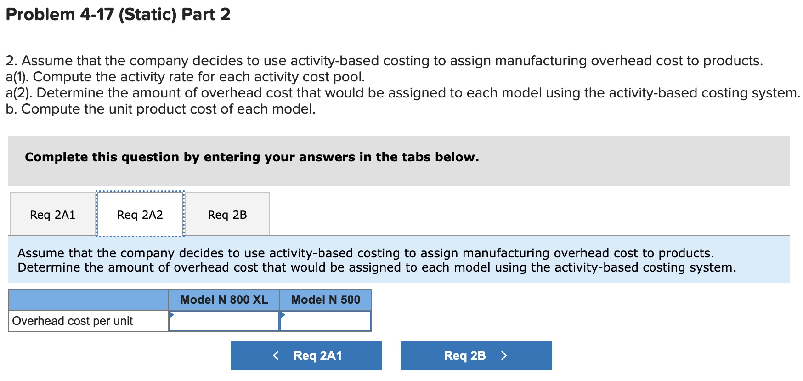Switch to the Req 2B tab

tap(227, 214)
